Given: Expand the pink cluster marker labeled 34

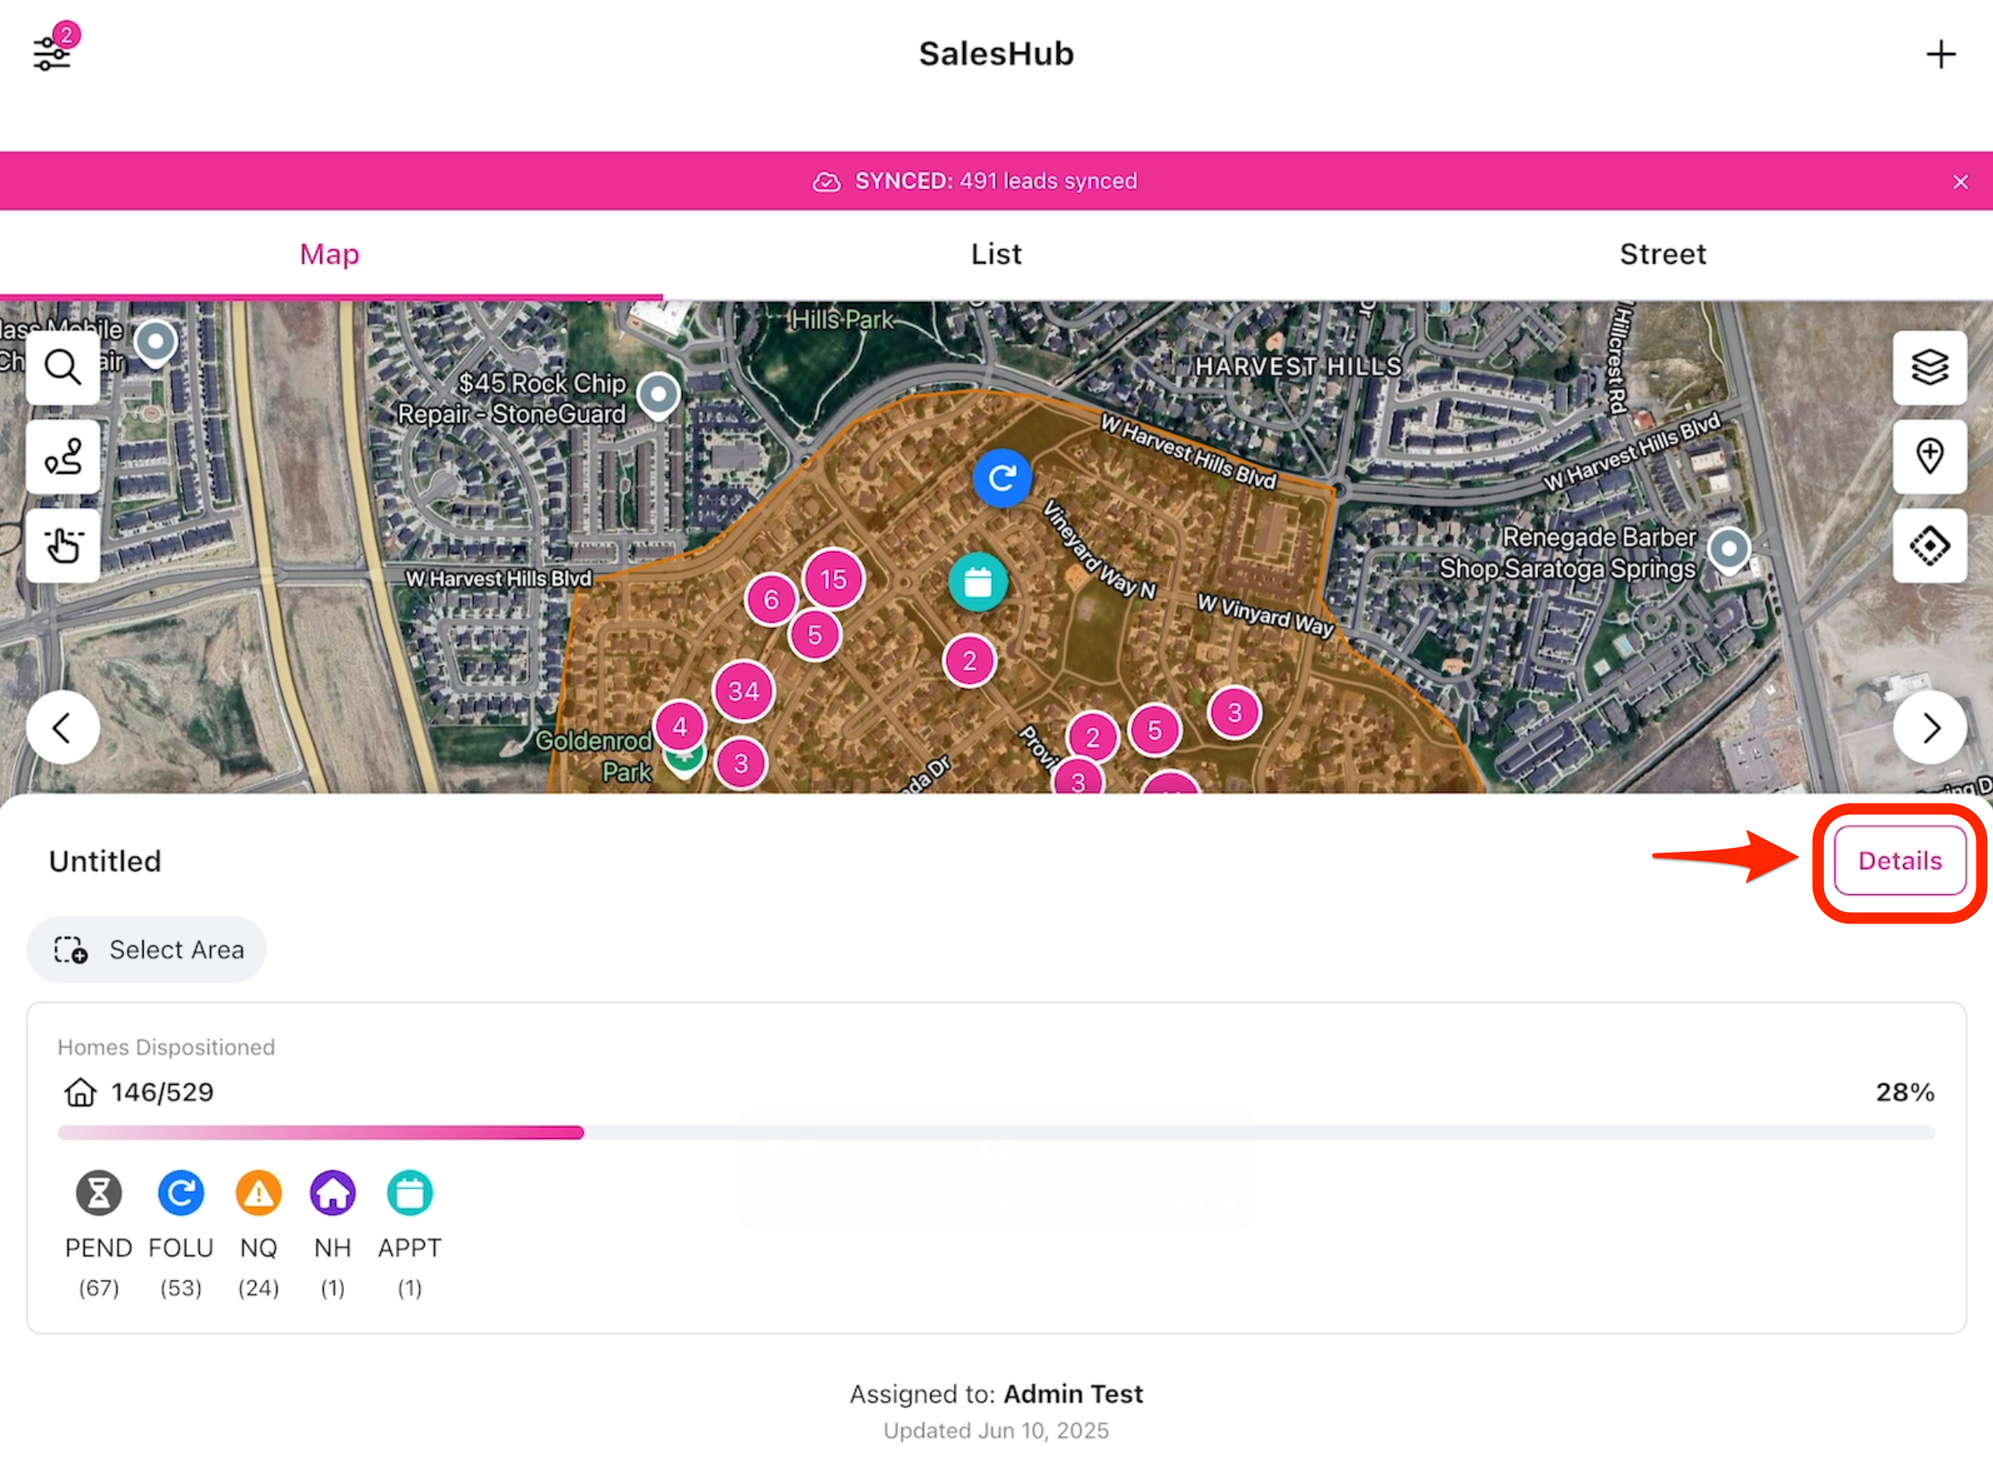Looking at the screenshot, I should click(x=743, y=691).
